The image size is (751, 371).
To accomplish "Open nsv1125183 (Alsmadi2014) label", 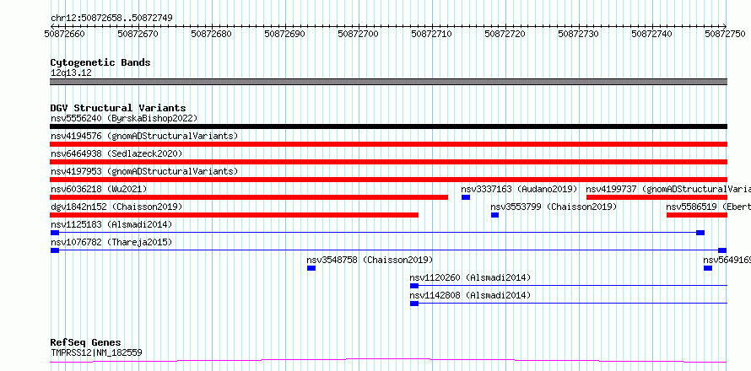I will 111,224.
